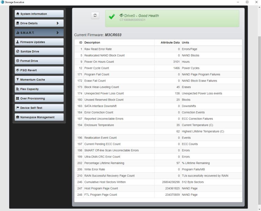Click the encryption icon before Drive0

[x=122, y=16]
